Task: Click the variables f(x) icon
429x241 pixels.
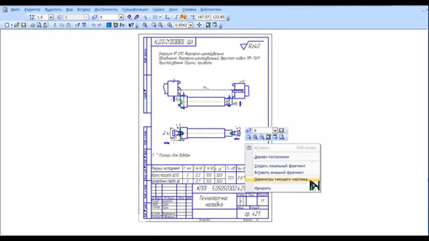Action: click(123, 25)
